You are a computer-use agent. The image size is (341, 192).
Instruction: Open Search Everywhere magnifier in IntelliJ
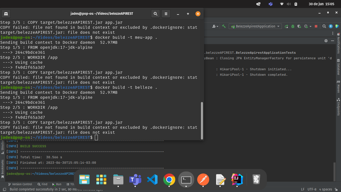pyautogui.click(x=324, y=26)
